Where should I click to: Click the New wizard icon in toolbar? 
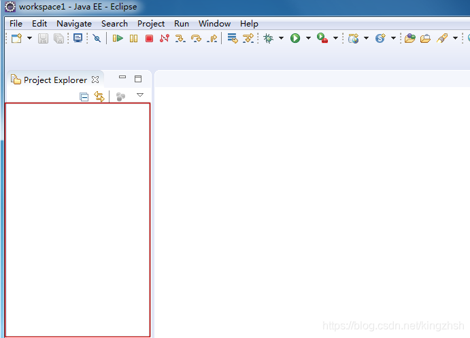point(17,38)
